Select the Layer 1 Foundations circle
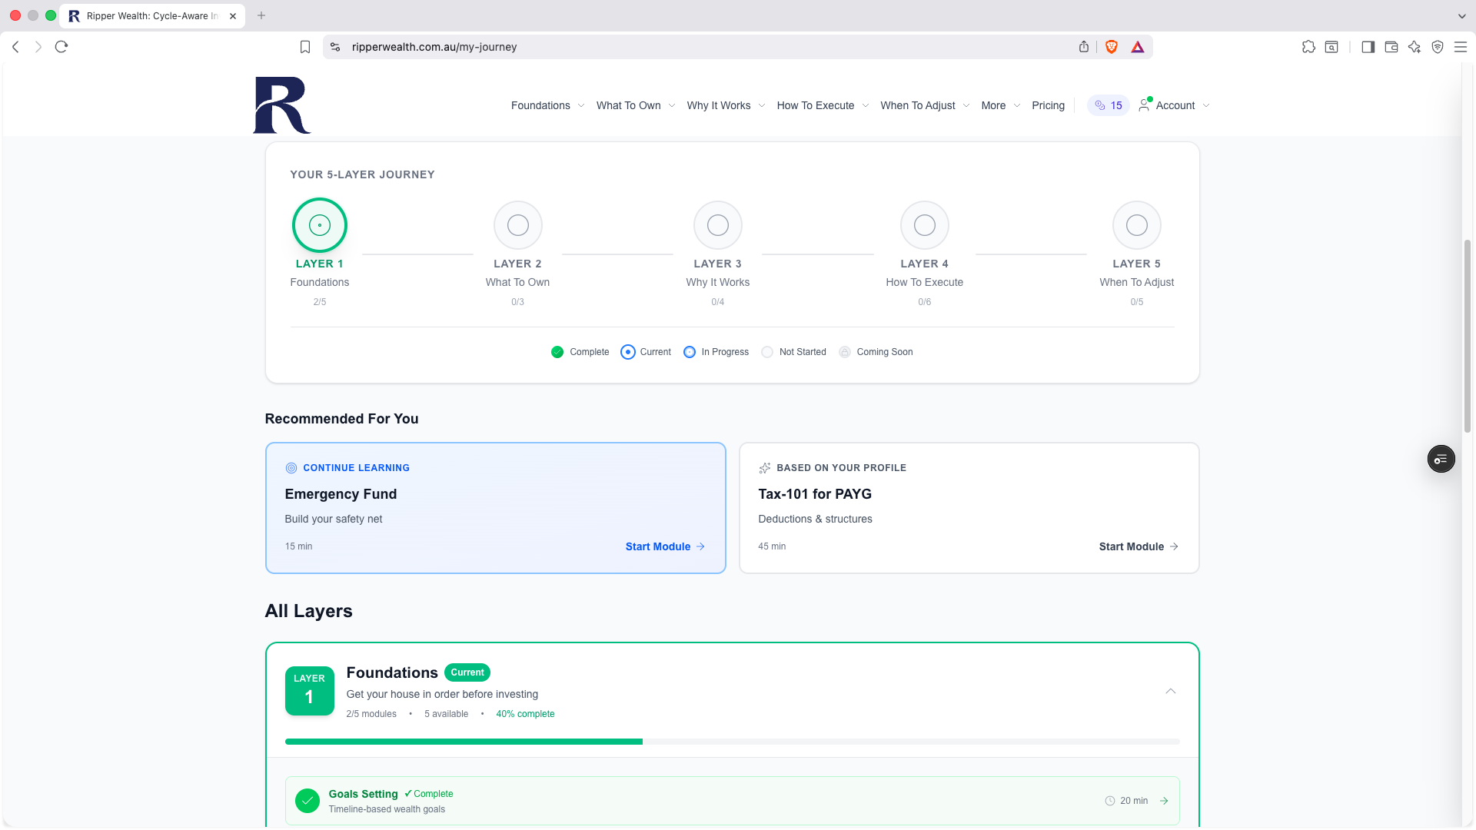The image size is (1476, 830). tap(320, 225)
